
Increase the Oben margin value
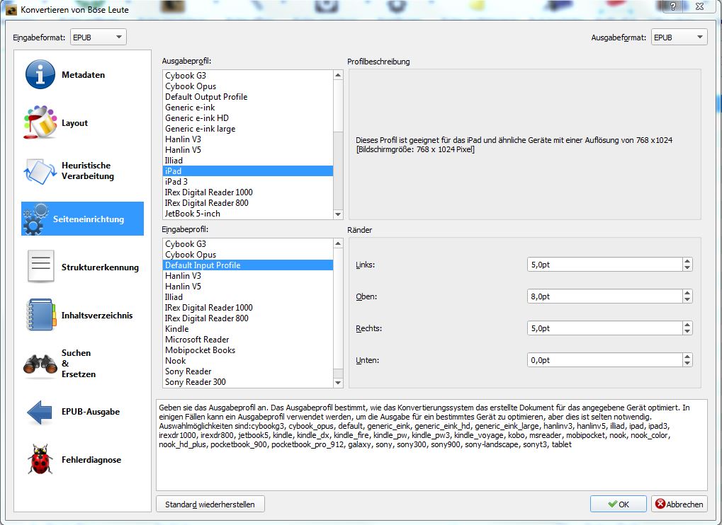pos(687,293)
